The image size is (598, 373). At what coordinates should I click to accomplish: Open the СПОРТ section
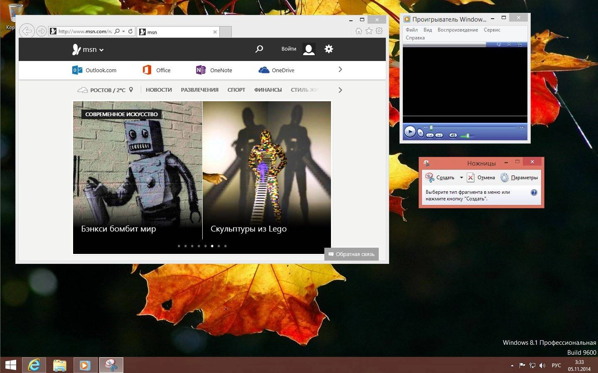(x=236, y=90)
